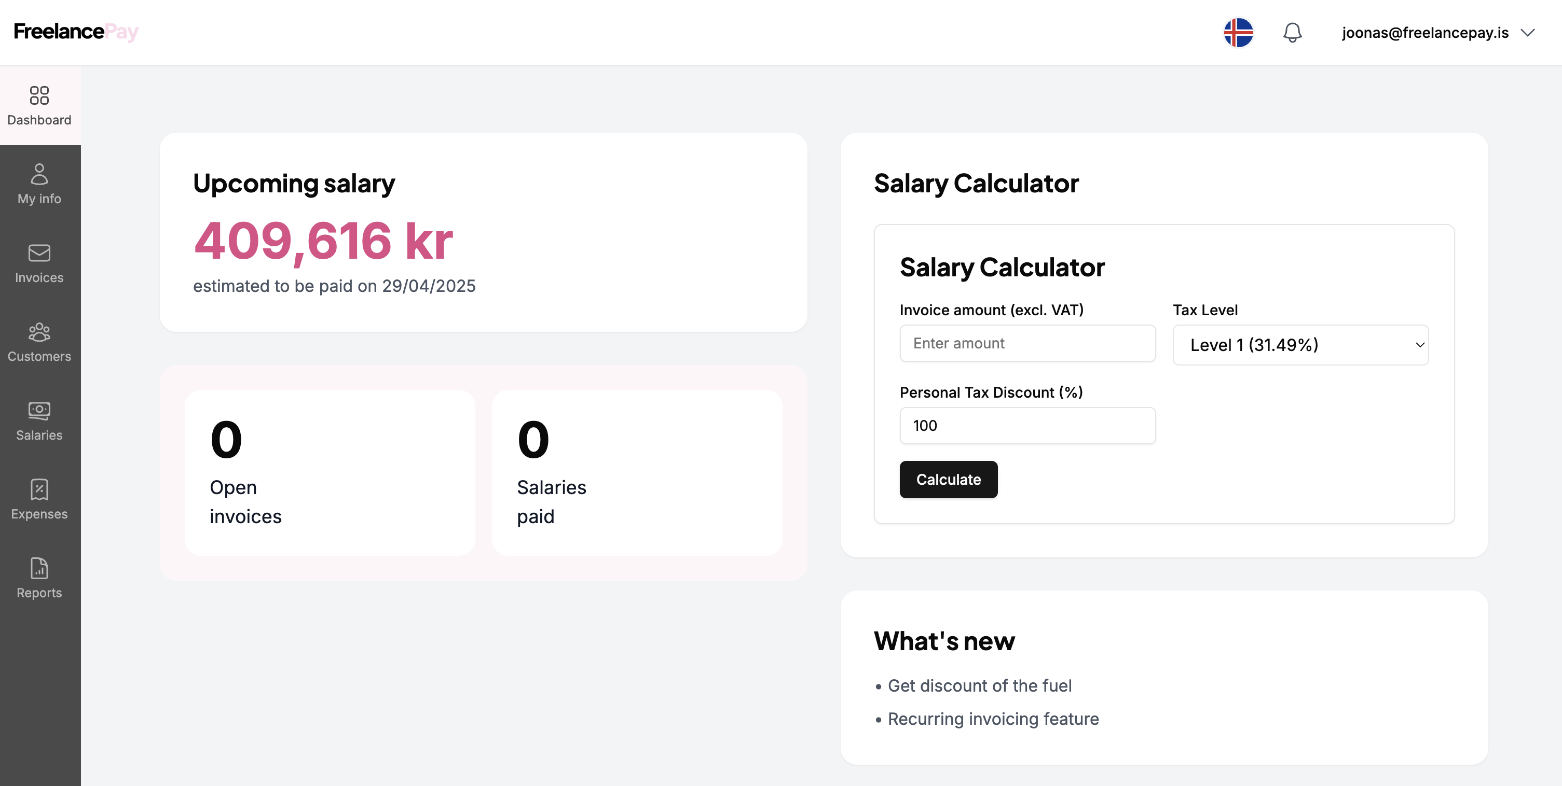Click the Recurring invoicing feature item
This screenshot has width=1562, height=786.
pos(993,719)
